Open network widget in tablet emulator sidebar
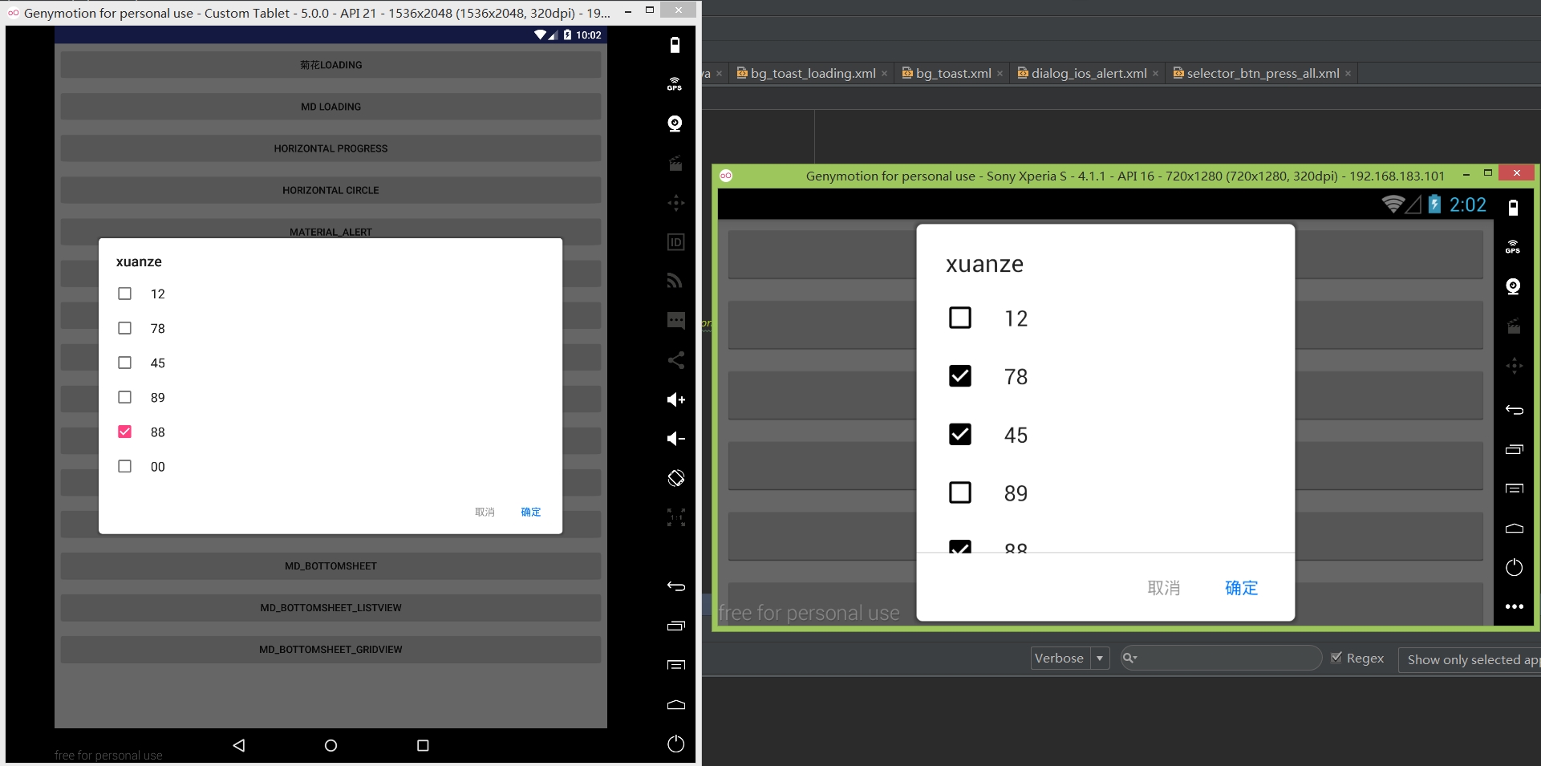Screen dimensions: 1541x766 pyautogui.click(x=675, y=280)
